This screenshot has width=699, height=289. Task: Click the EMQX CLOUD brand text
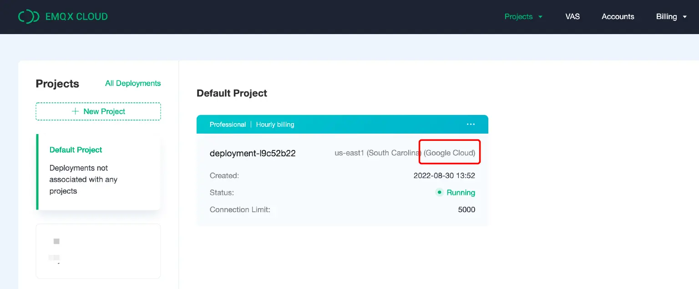(x=76, y=17)
